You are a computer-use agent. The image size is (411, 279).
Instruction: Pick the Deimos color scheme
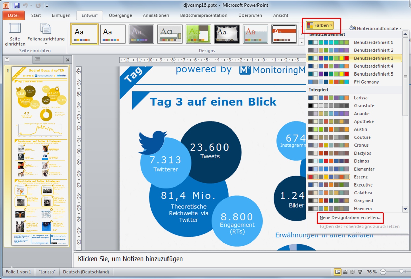(354, 161)
